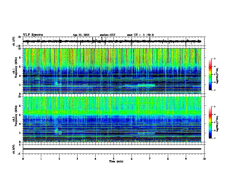Click time axis tick label "8"
The image size is (230, 178).
click(168, 159)
